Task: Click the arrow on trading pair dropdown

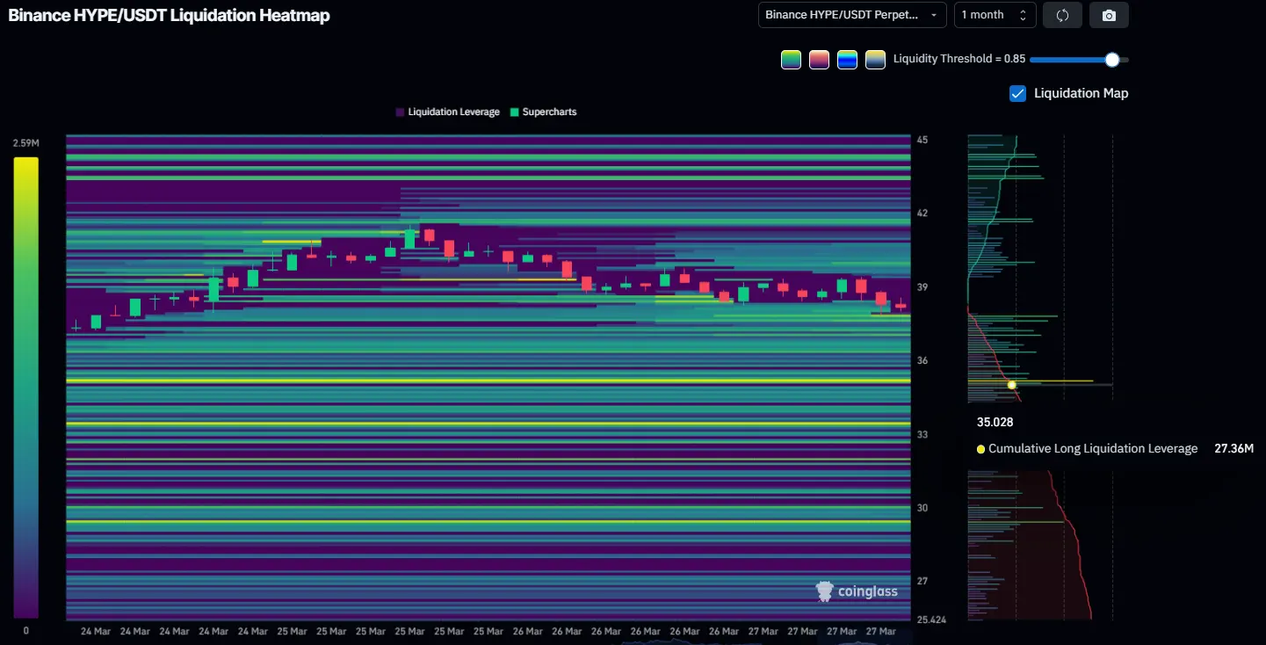Action: point(933,15)
